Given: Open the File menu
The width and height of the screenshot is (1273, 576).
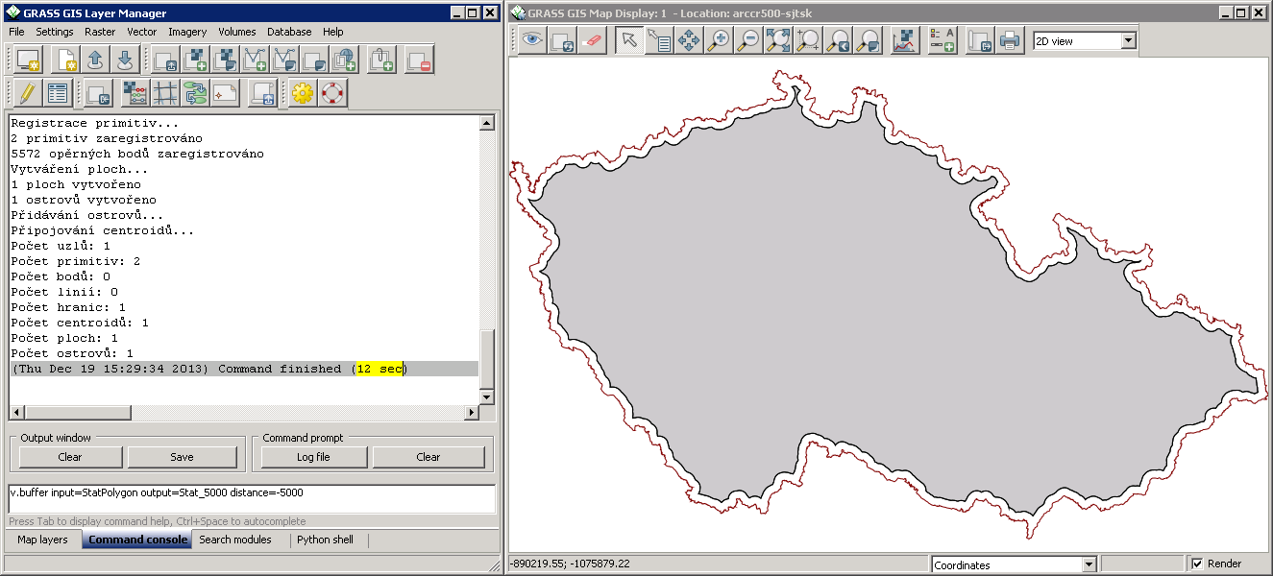Looking at the screenshot, I should (16, 32).
